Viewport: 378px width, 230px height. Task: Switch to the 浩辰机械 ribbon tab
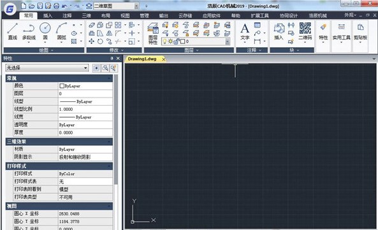[x=317, y=16]
